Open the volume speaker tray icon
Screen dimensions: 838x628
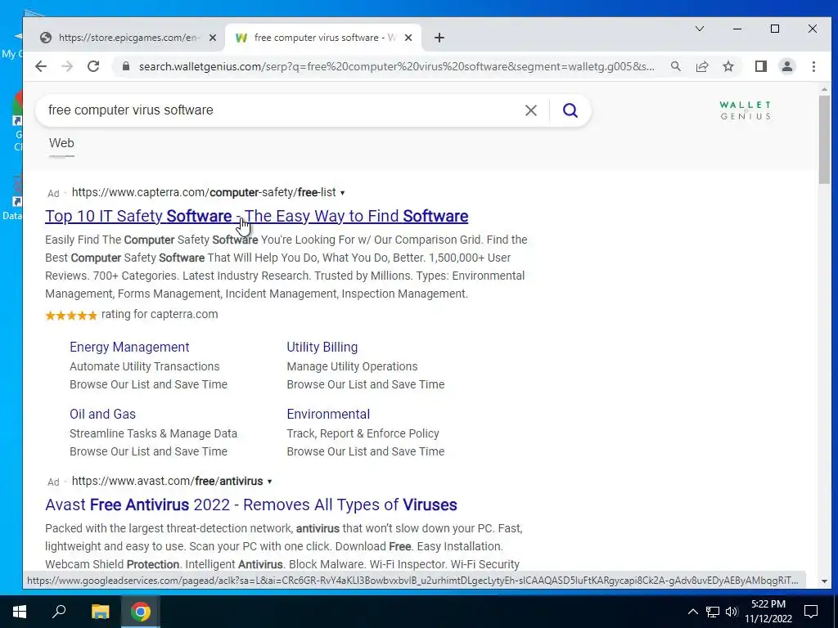tap(732, 612)
